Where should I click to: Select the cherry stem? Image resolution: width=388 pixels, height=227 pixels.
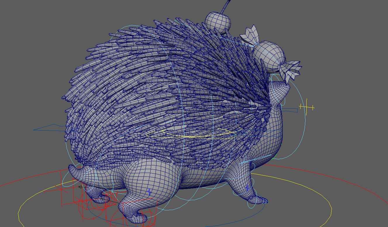click(x=226, y=7)
